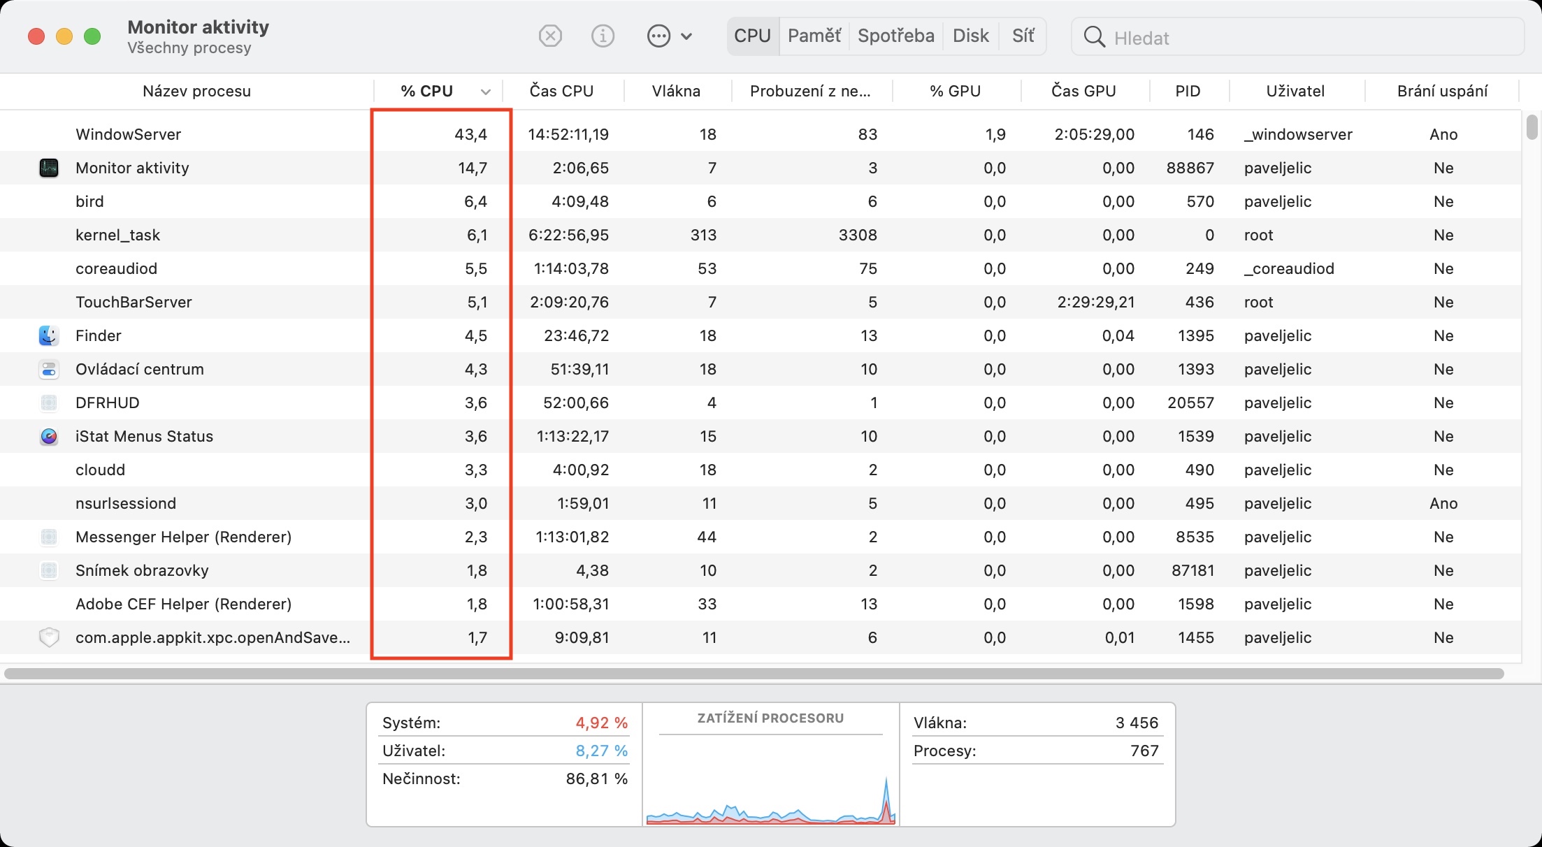Screen dimensions: 1542x847
Task: Click in the Hledat search field
Action: (x=1307, y=38)
